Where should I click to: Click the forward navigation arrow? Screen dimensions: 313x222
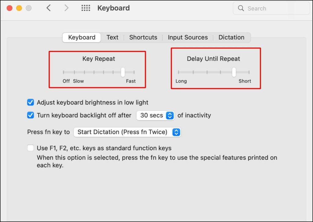point(66,8)
